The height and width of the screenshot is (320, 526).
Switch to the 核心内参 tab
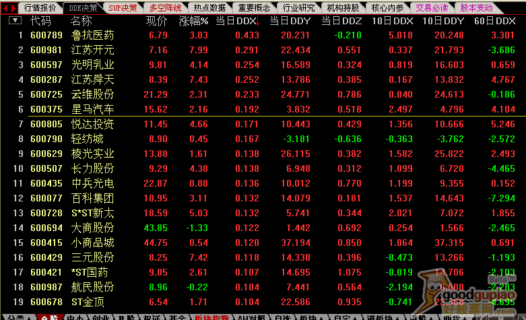[x=387, y=7]
